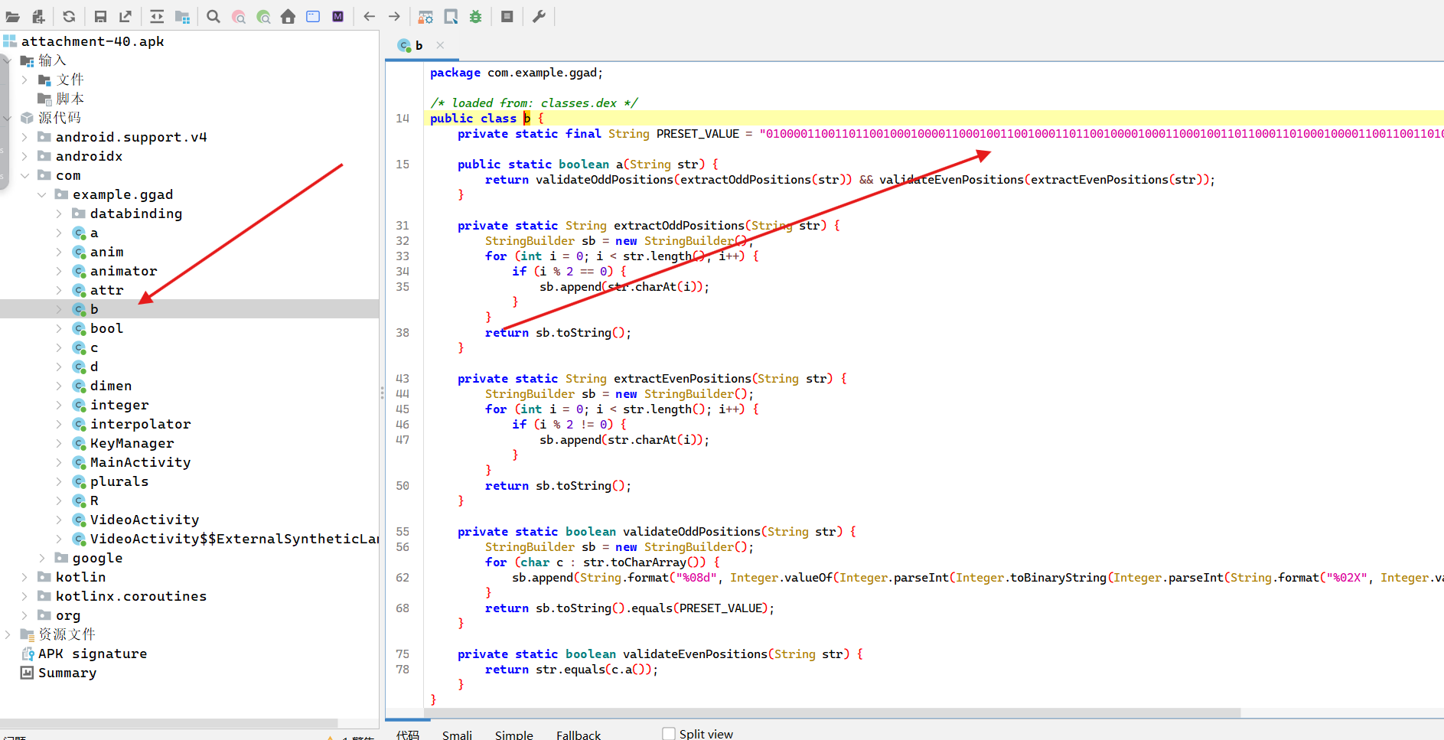Open Text search magnifier icon

(214, 16)
